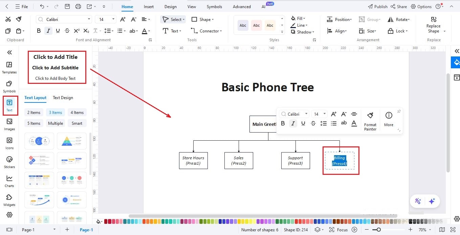Select the Smart layout button

click(x=77, y=123)
